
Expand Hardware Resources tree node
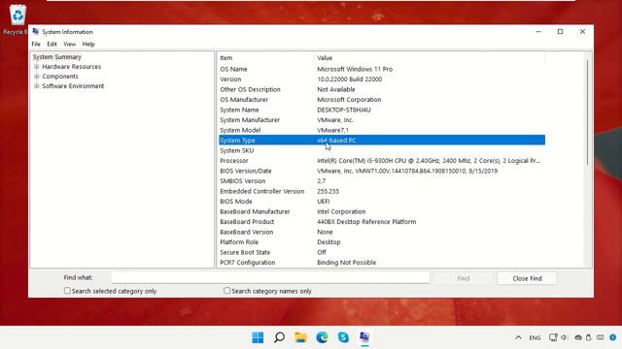pos(37,67)
